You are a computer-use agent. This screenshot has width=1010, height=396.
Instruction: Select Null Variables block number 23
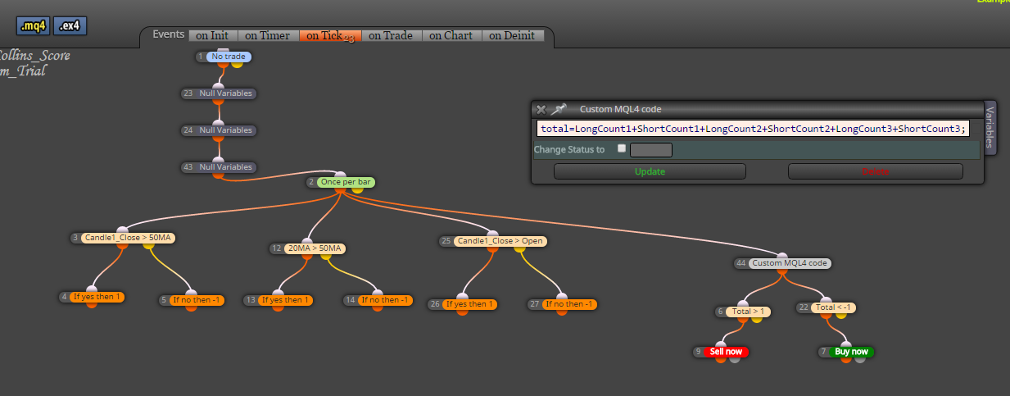click(225, 93)
